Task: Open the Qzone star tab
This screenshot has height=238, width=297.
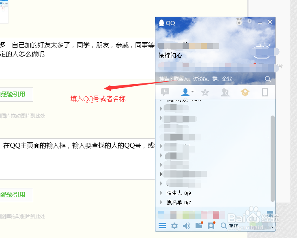Action: 205,92
